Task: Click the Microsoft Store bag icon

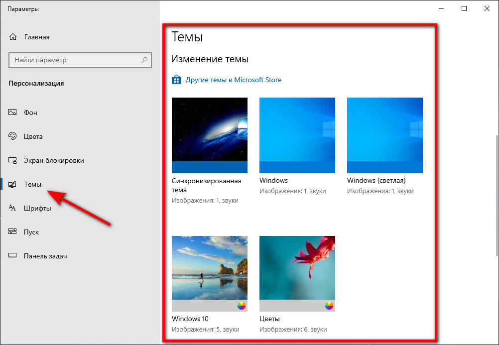Action: coord(176,80)
